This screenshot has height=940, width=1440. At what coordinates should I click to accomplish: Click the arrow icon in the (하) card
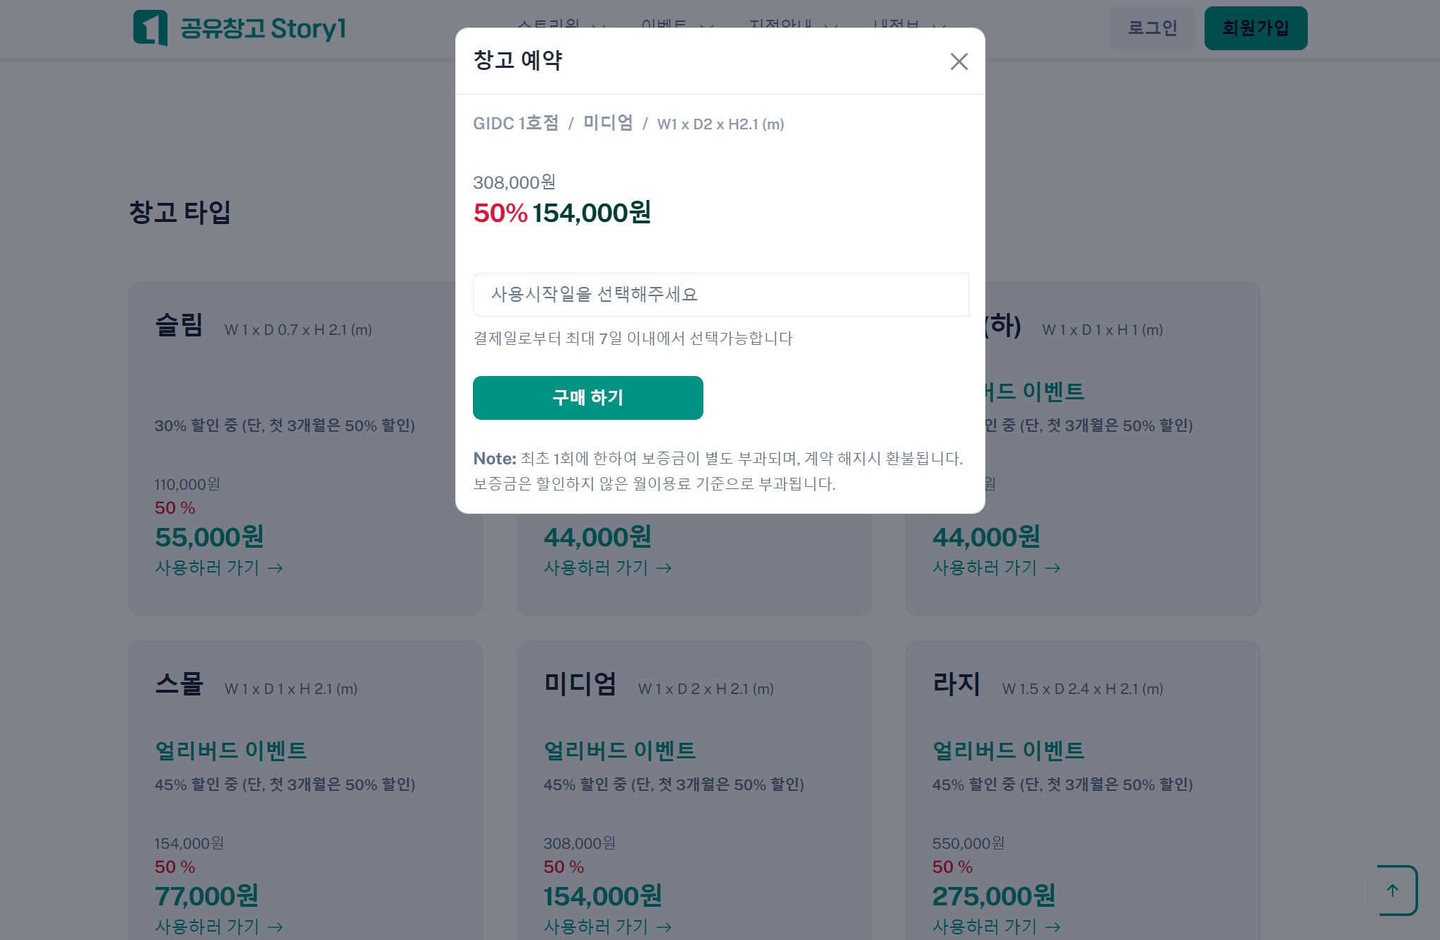[x=1053, y=568]
